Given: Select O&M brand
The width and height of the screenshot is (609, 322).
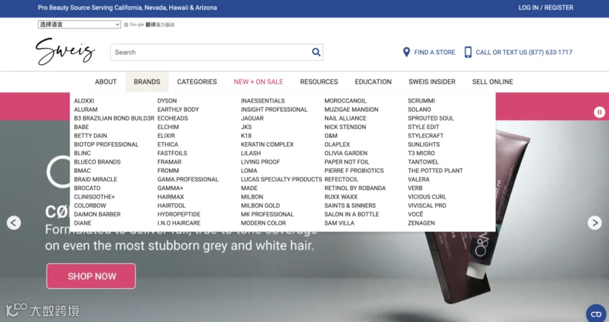Looking at the screenshot, I should [331, 135].
